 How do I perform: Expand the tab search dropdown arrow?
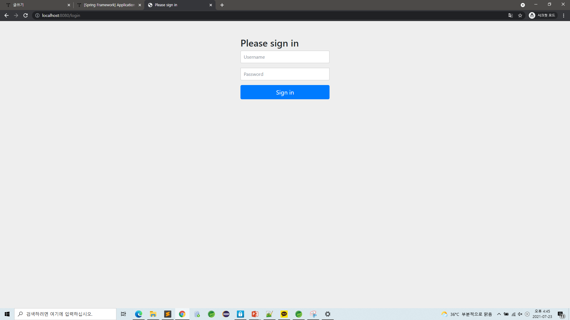[x=523, y=5]
